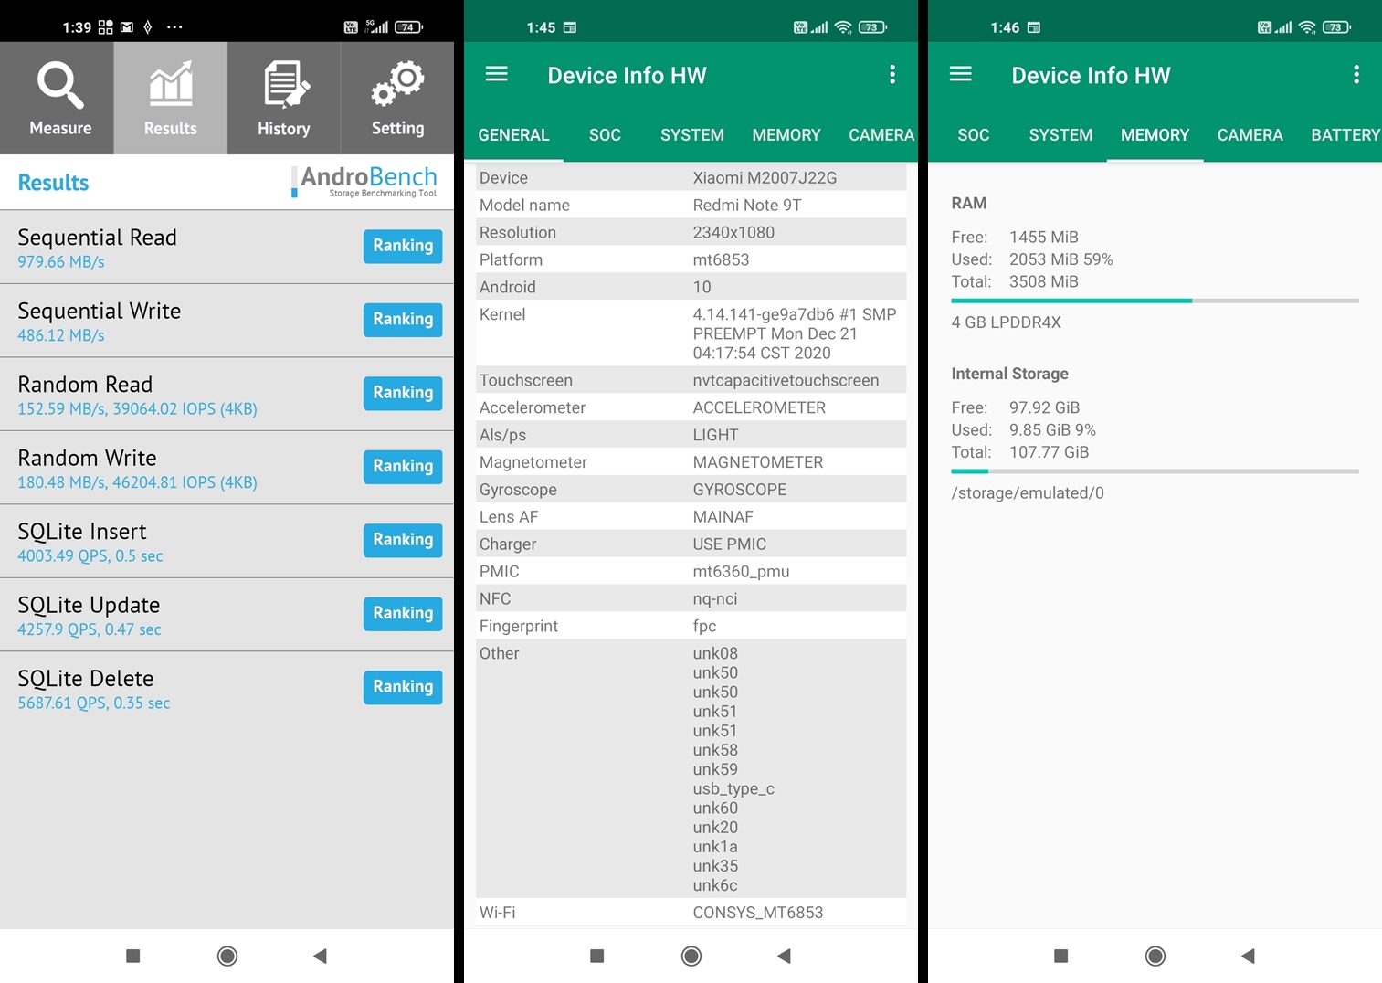Tap Wi-Fi icon in right screen status bar

(1307, 27)
